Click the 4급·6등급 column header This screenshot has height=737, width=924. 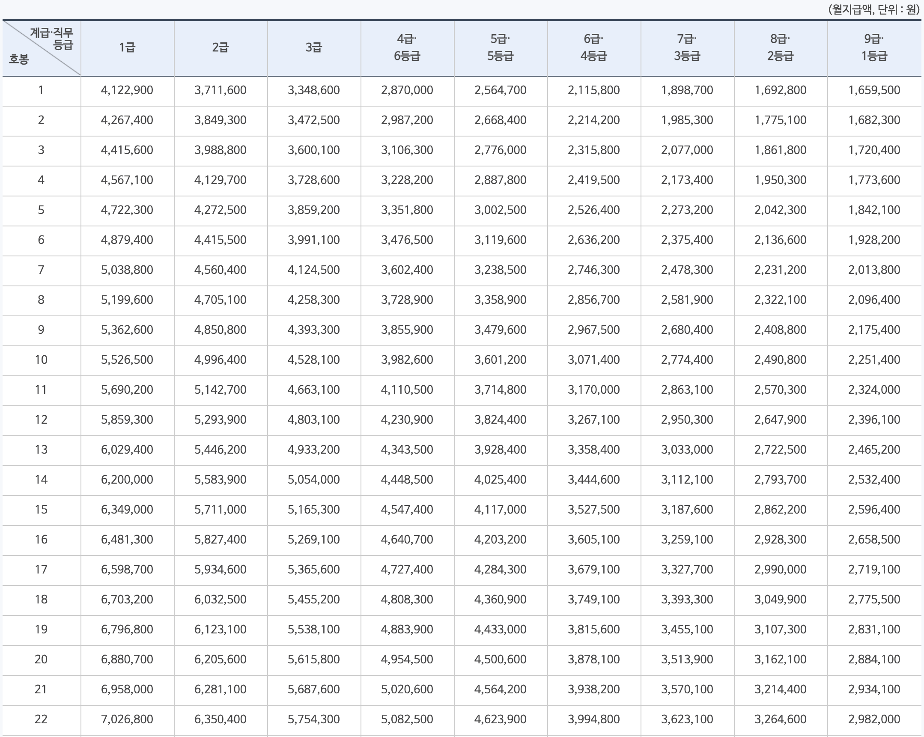click(x=407, y=48)
